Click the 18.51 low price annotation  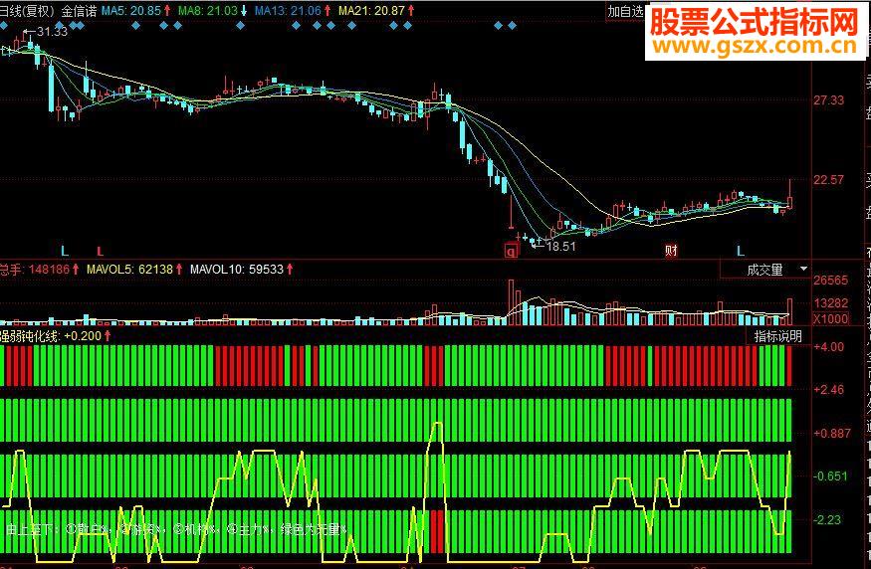[x=560, y=246]
